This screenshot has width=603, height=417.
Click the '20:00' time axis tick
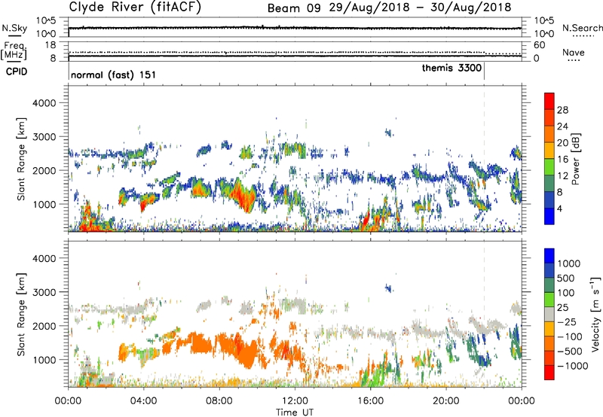446,401
